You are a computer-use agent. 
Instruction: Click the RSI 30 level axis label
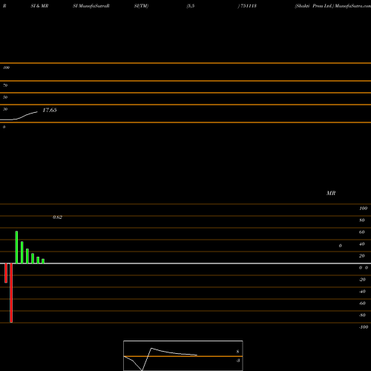5,109
